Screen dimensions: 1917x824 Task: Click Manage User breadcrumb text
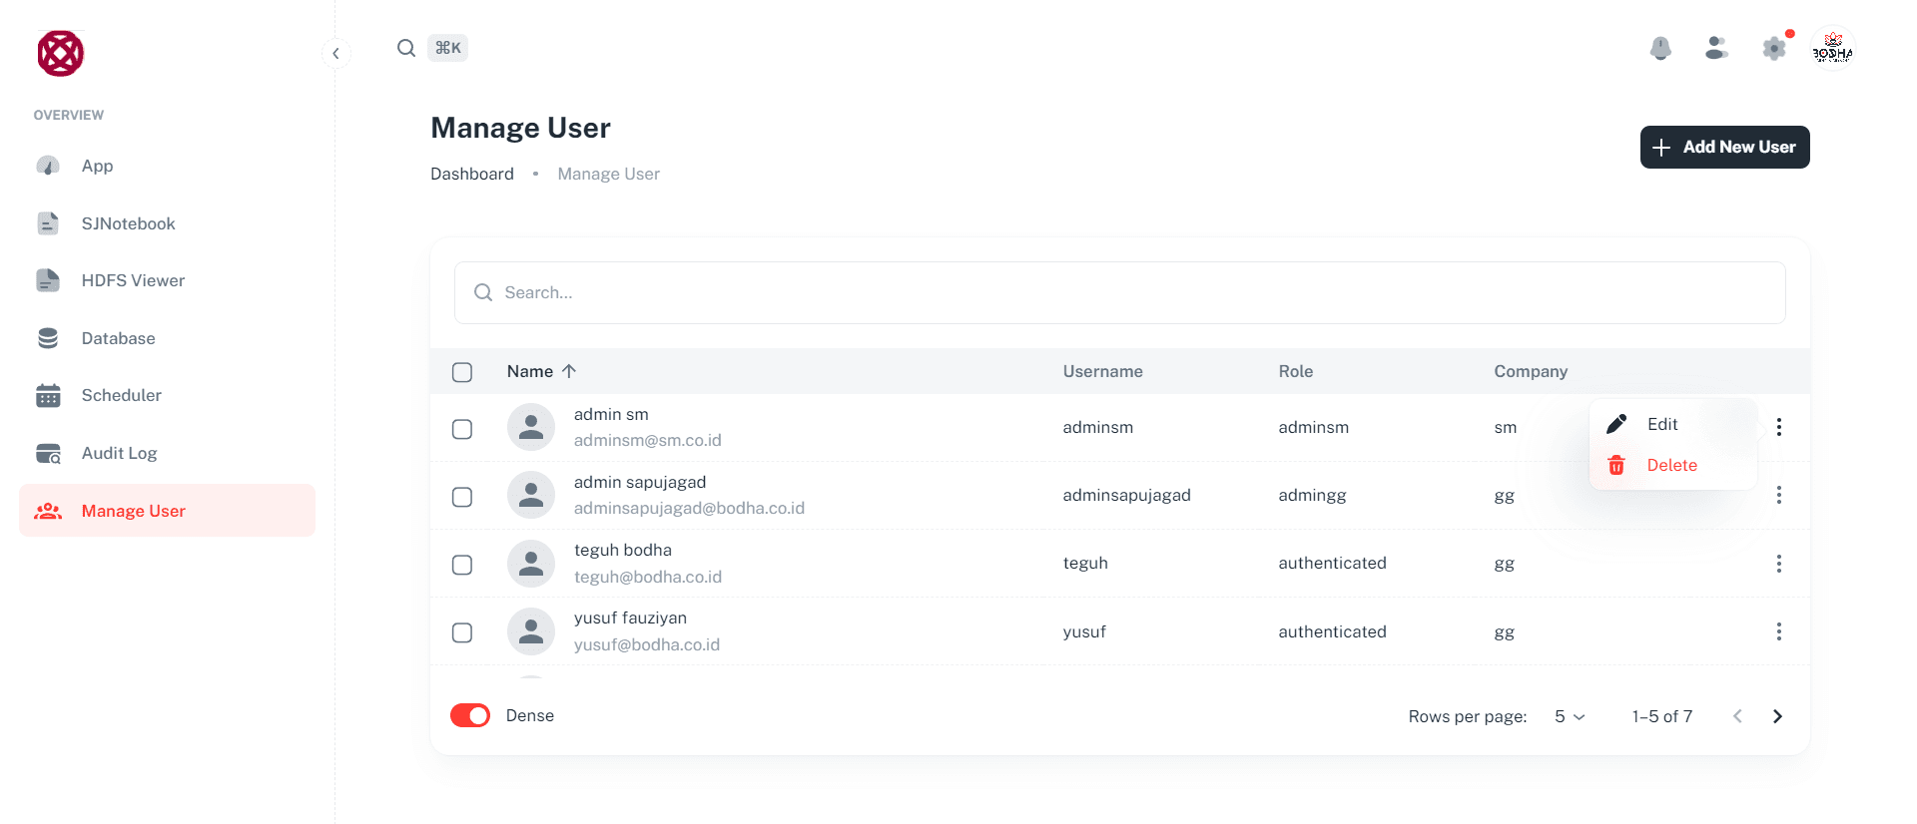pyautogui.click(x=608, y=174)
